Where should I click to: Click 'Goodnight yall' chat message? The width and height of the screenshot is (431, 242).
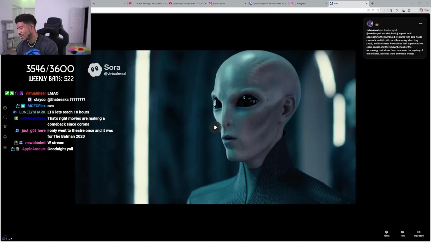point(60,149)
